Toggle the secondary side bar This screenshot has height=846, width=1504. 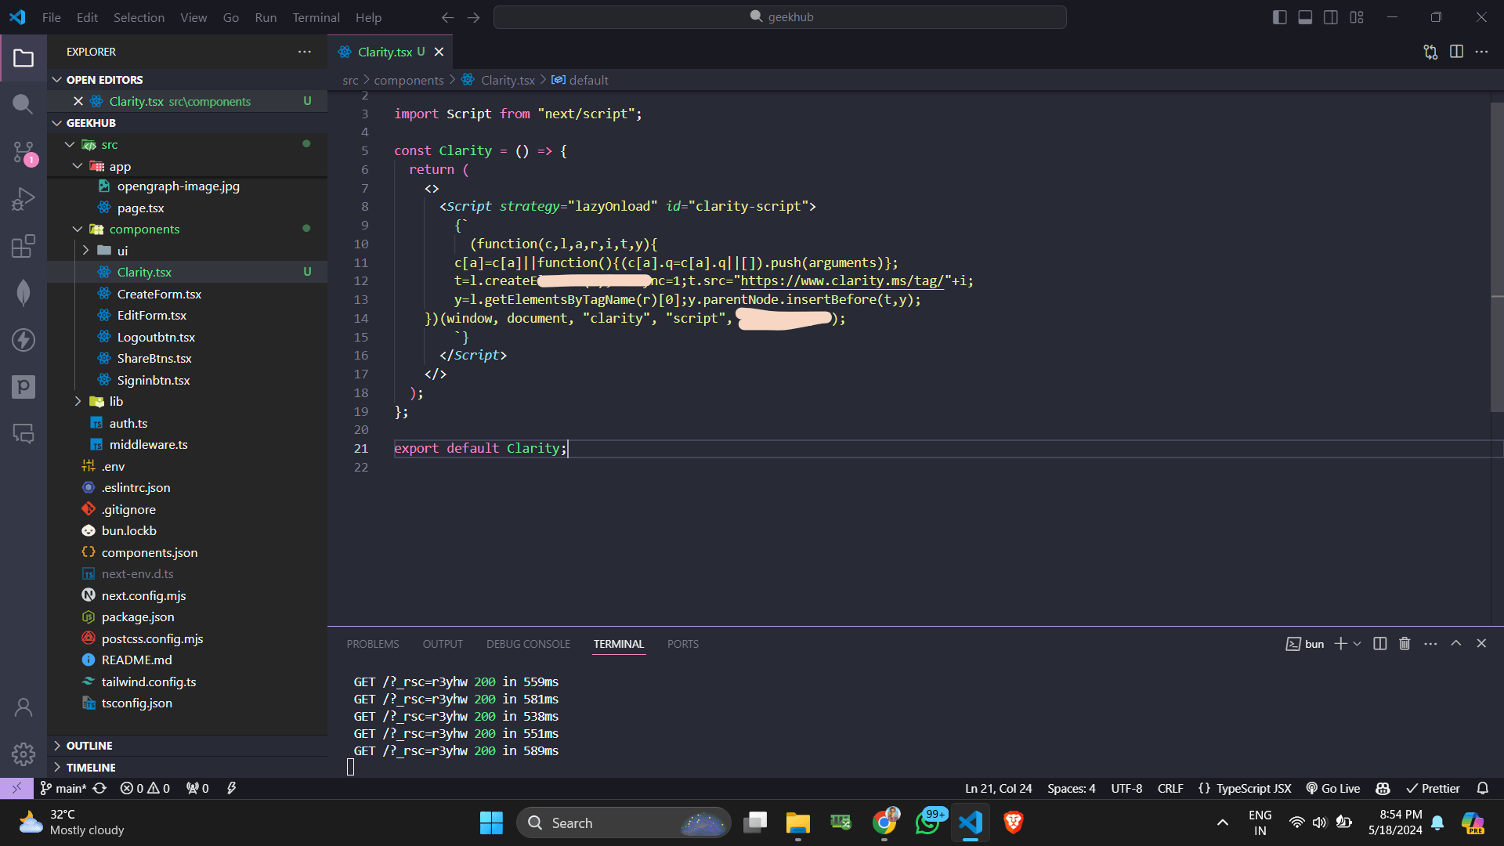(1330, 16)
